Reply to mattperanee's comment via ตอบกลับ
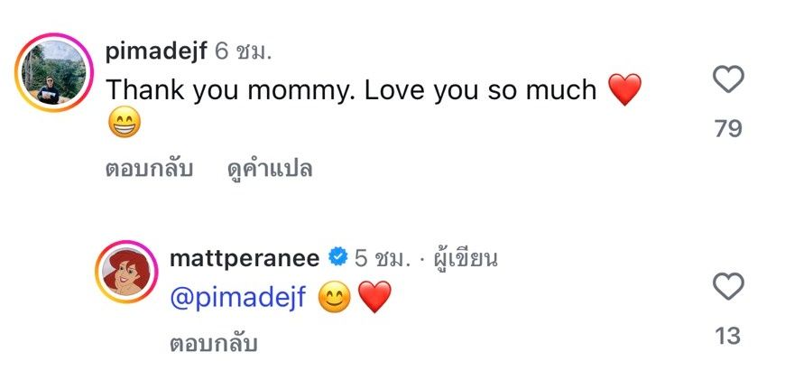The height and width of the screenshot is (389, 785). click(213, 343)
